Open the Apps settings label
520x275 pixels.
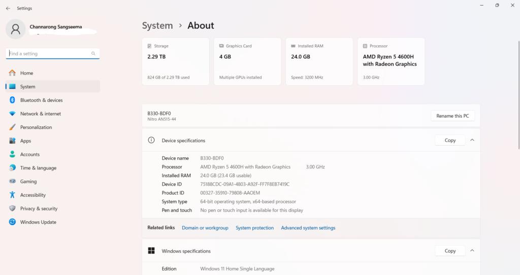[x=25, y=141]
